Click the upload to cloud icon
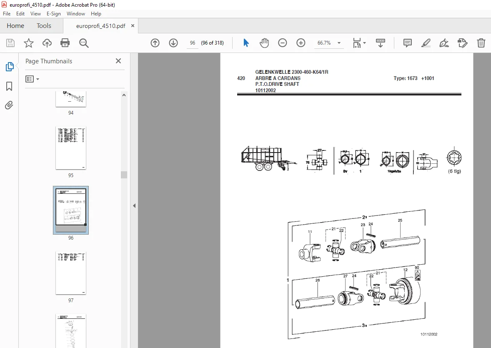The image size is (491, 348). click(47, 43)
